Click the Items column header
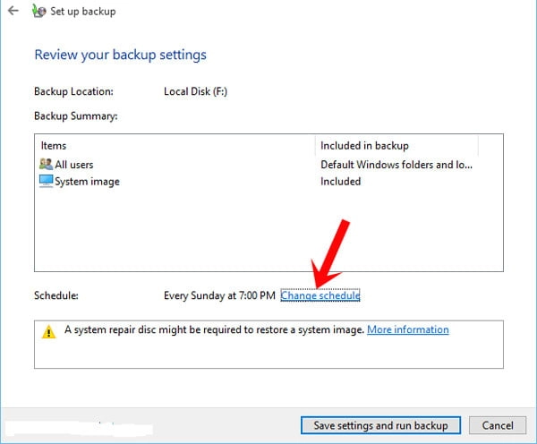This screenshot has width=537, height=444. pyautogui.click(x=54, y=145)
